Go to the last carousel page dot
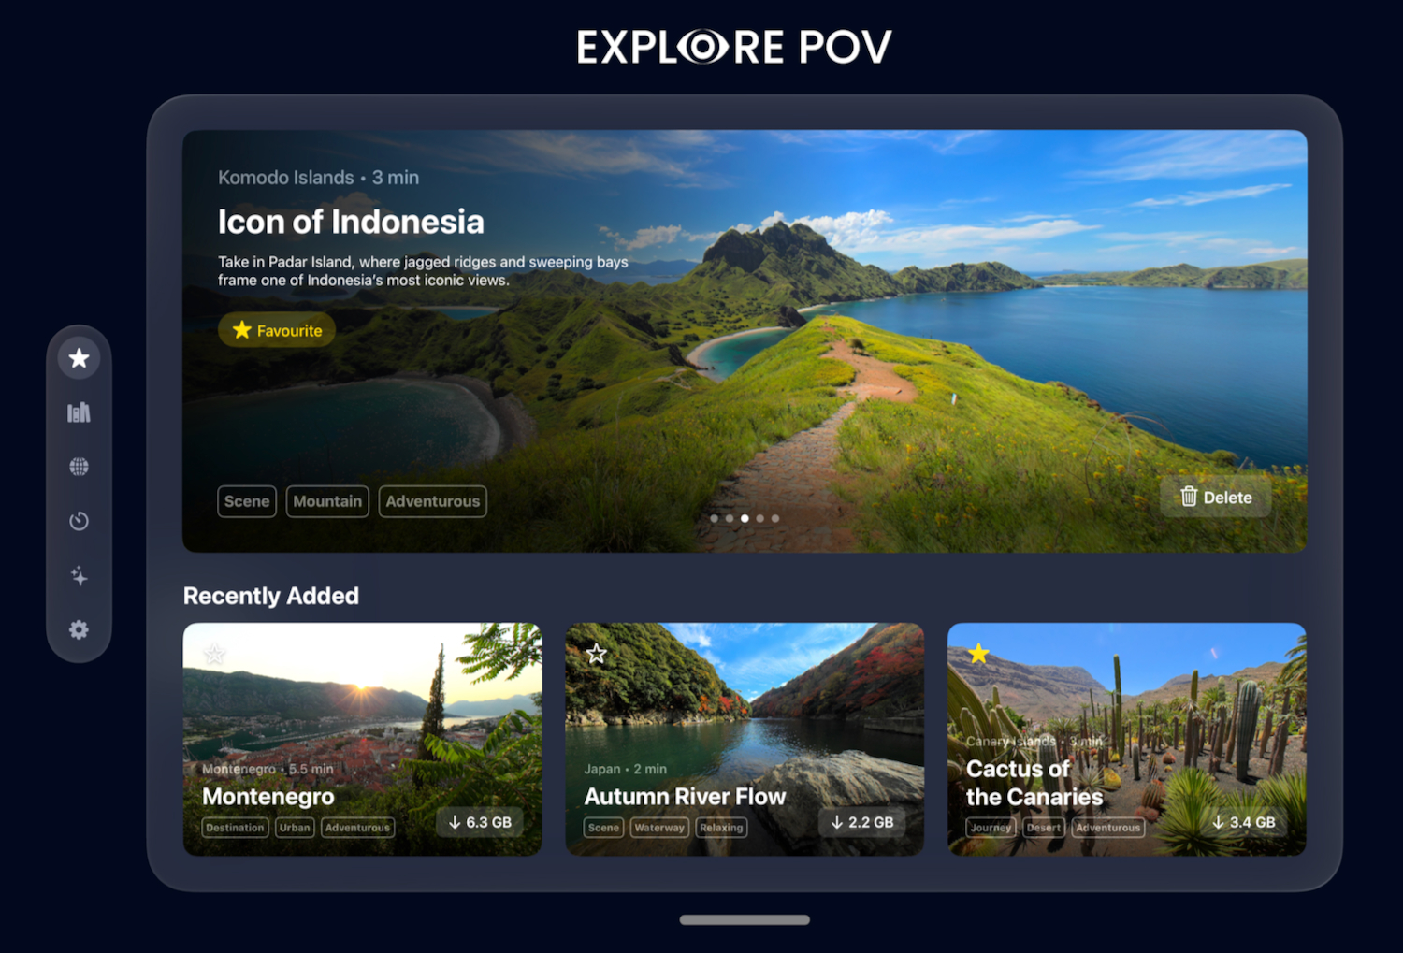This screenshot has height=953, width=1403. [775, 518]
